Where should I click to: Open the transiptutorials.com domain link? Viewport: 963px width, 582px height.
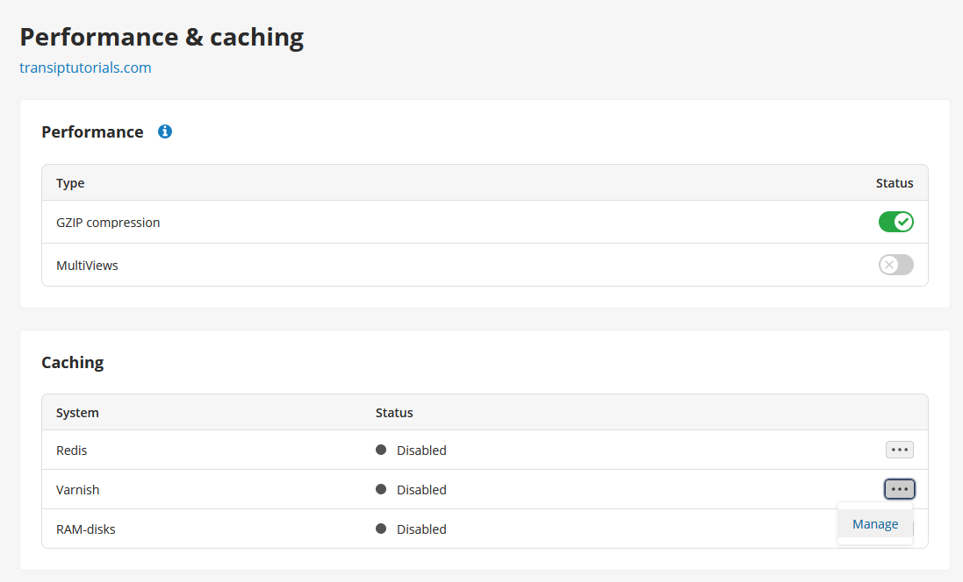[85, 67]
